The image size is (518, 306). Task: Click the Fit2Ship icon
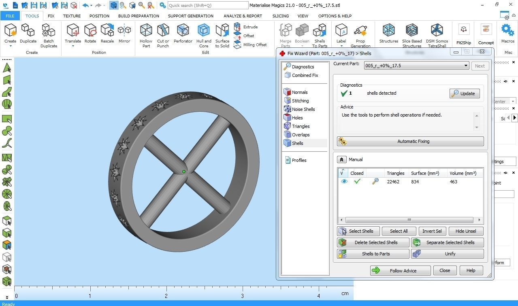(463, 30)
